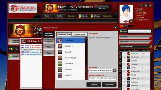Click the chat bubble icon next to rikmax
The width and height of the screenshot is (161, 90).
point(120,68)
